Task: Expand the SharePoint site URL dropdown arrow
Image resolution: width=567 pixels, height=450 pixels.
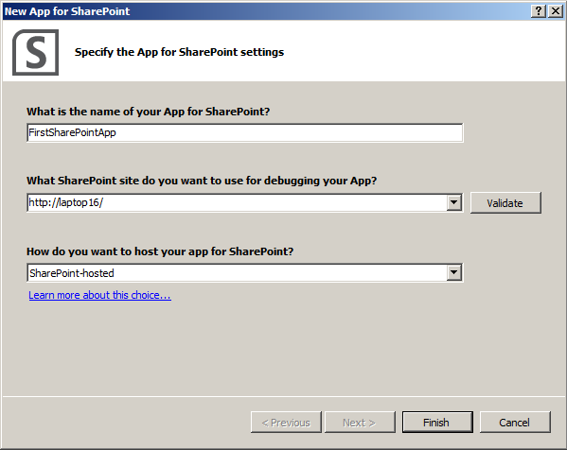Action: [x=454, y=202]
